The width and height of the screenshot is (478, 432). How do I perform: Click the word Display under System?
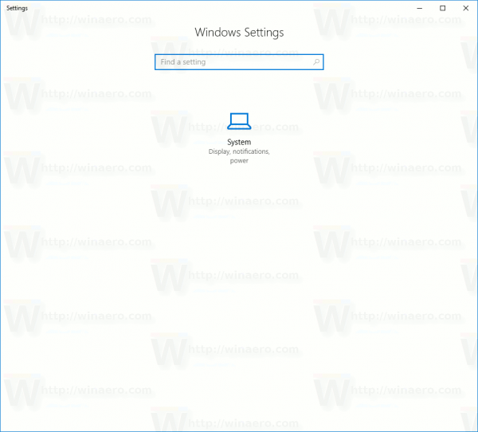click(219, 151)
